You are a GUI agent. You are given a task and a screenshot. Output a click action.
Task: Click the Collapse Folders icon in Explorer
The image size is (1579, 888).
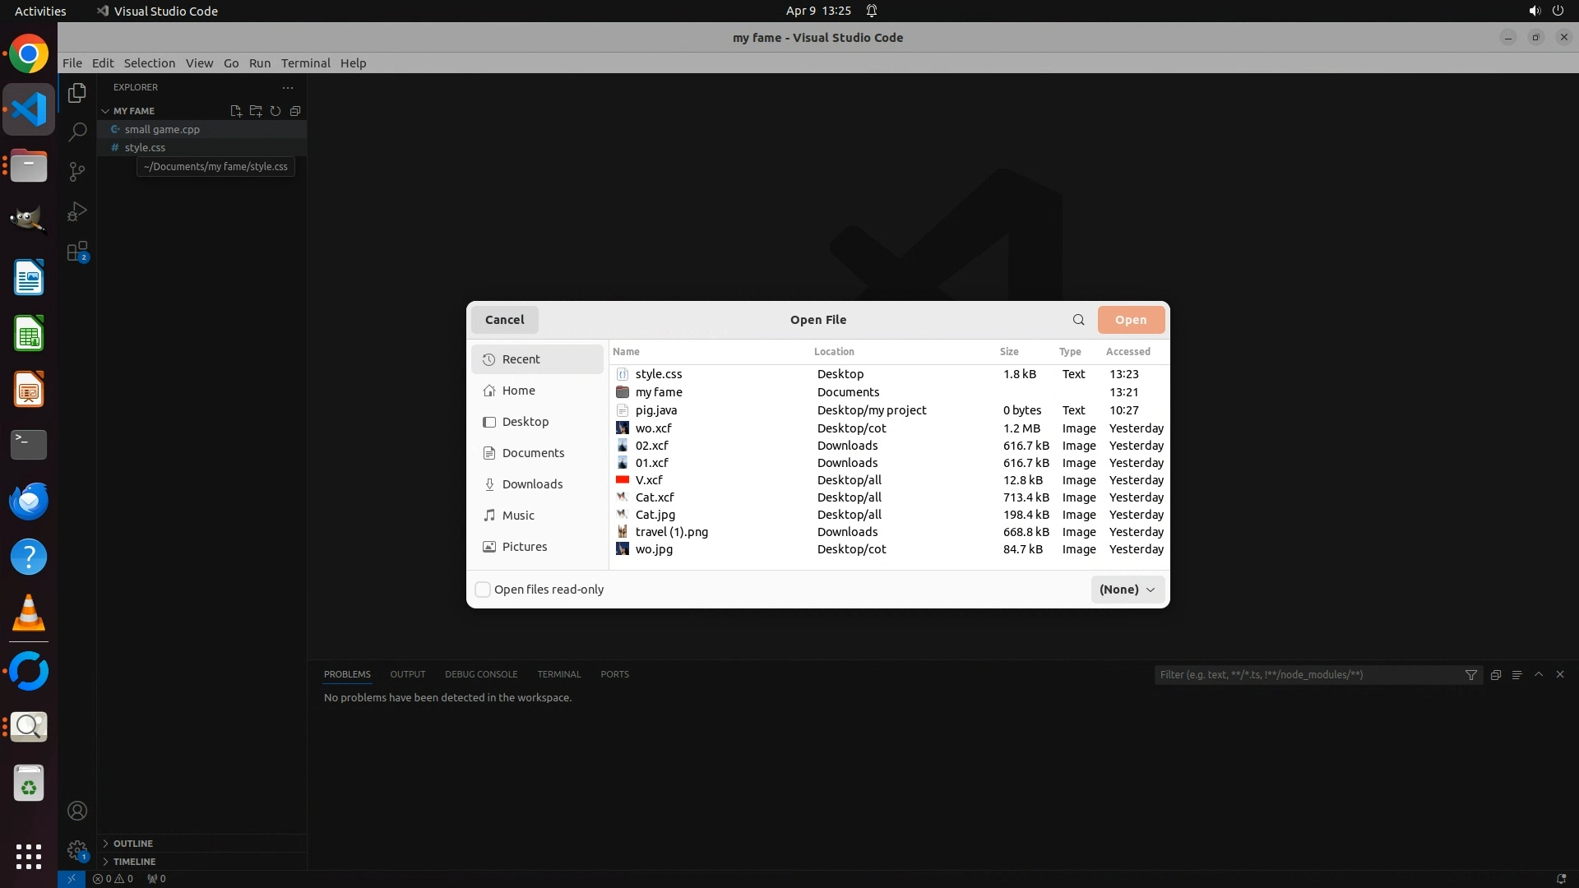pyautogui.click(x=295, y=111)
